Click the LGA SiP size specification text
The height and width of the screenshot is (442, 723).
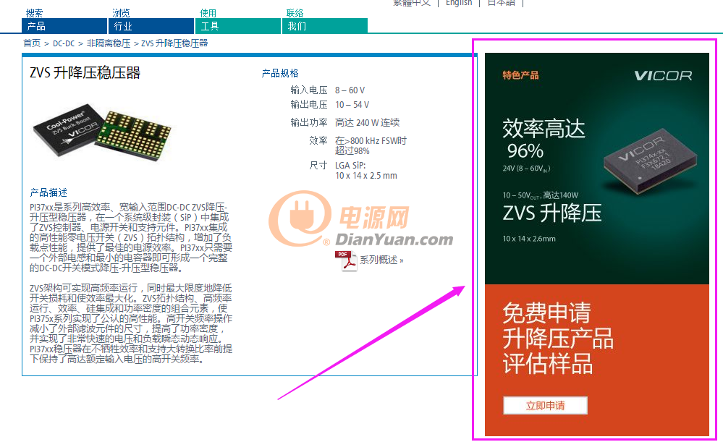[x=366, y=171]
